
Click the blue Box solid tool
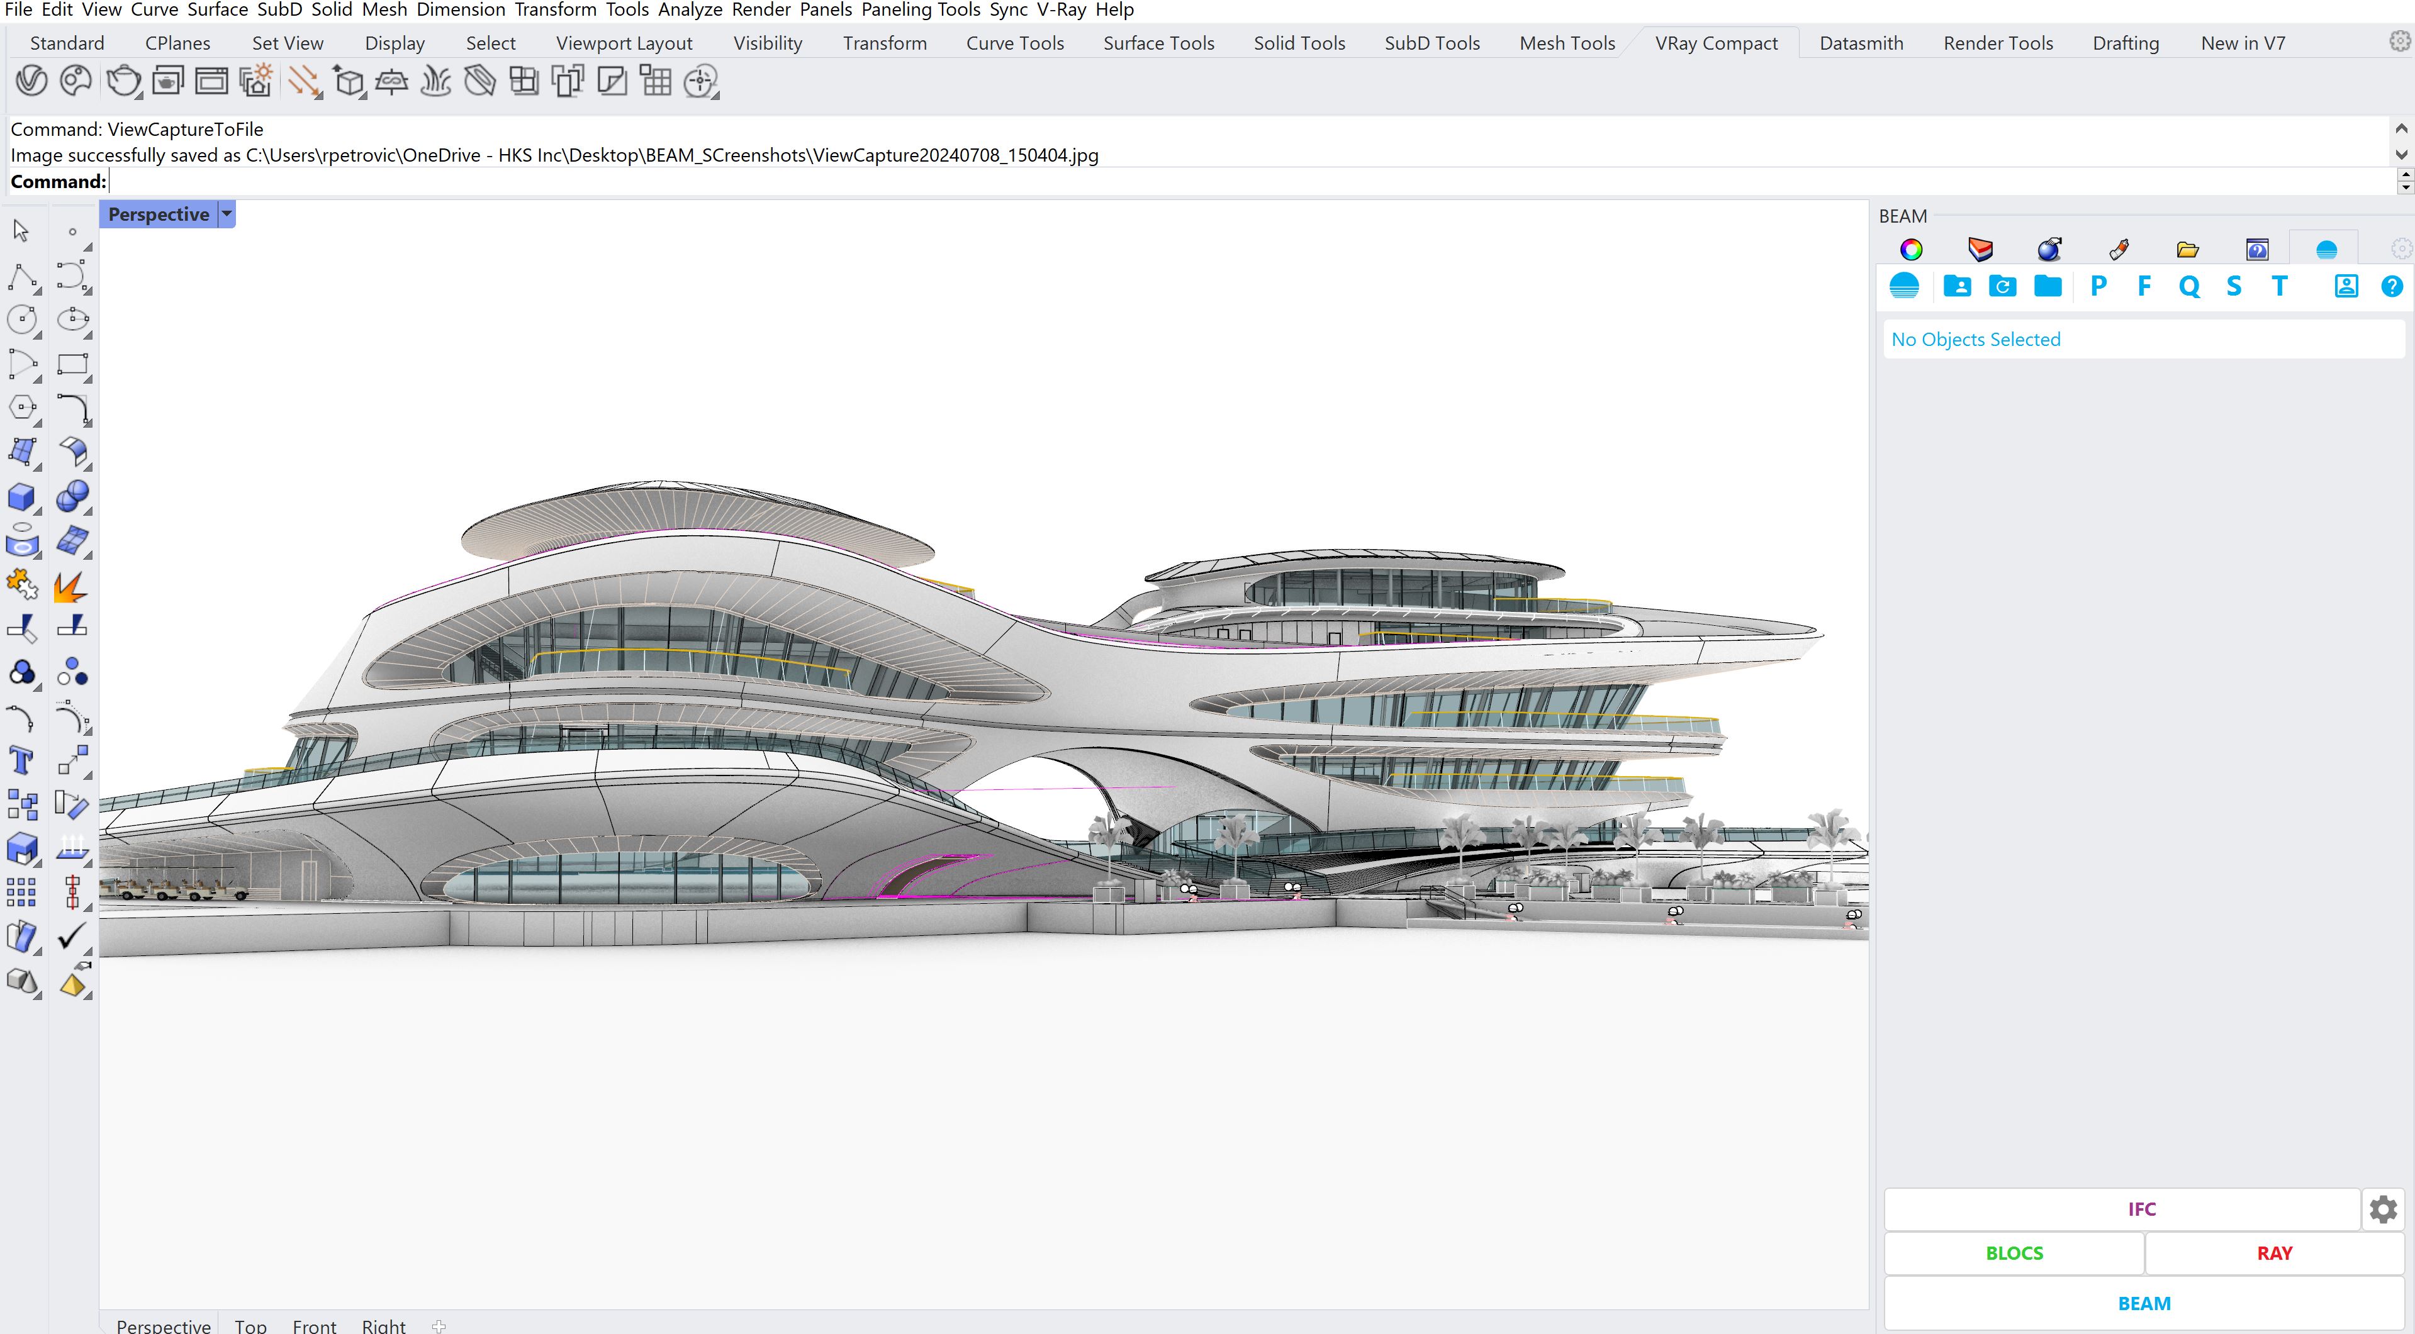pos(21,496)
